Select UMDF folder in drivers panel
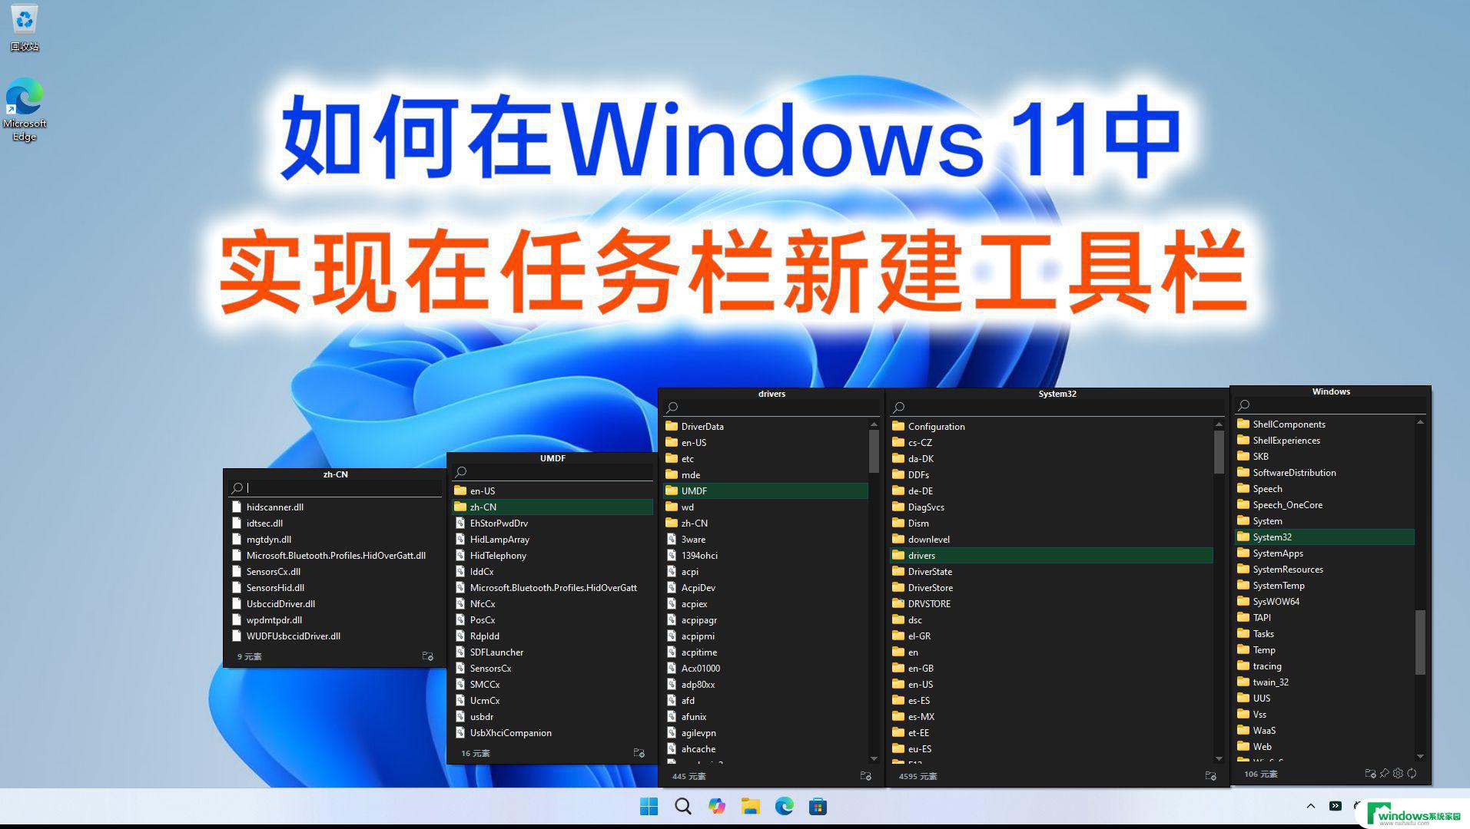Screen dimensions: 1470x829 coord(765,491)
